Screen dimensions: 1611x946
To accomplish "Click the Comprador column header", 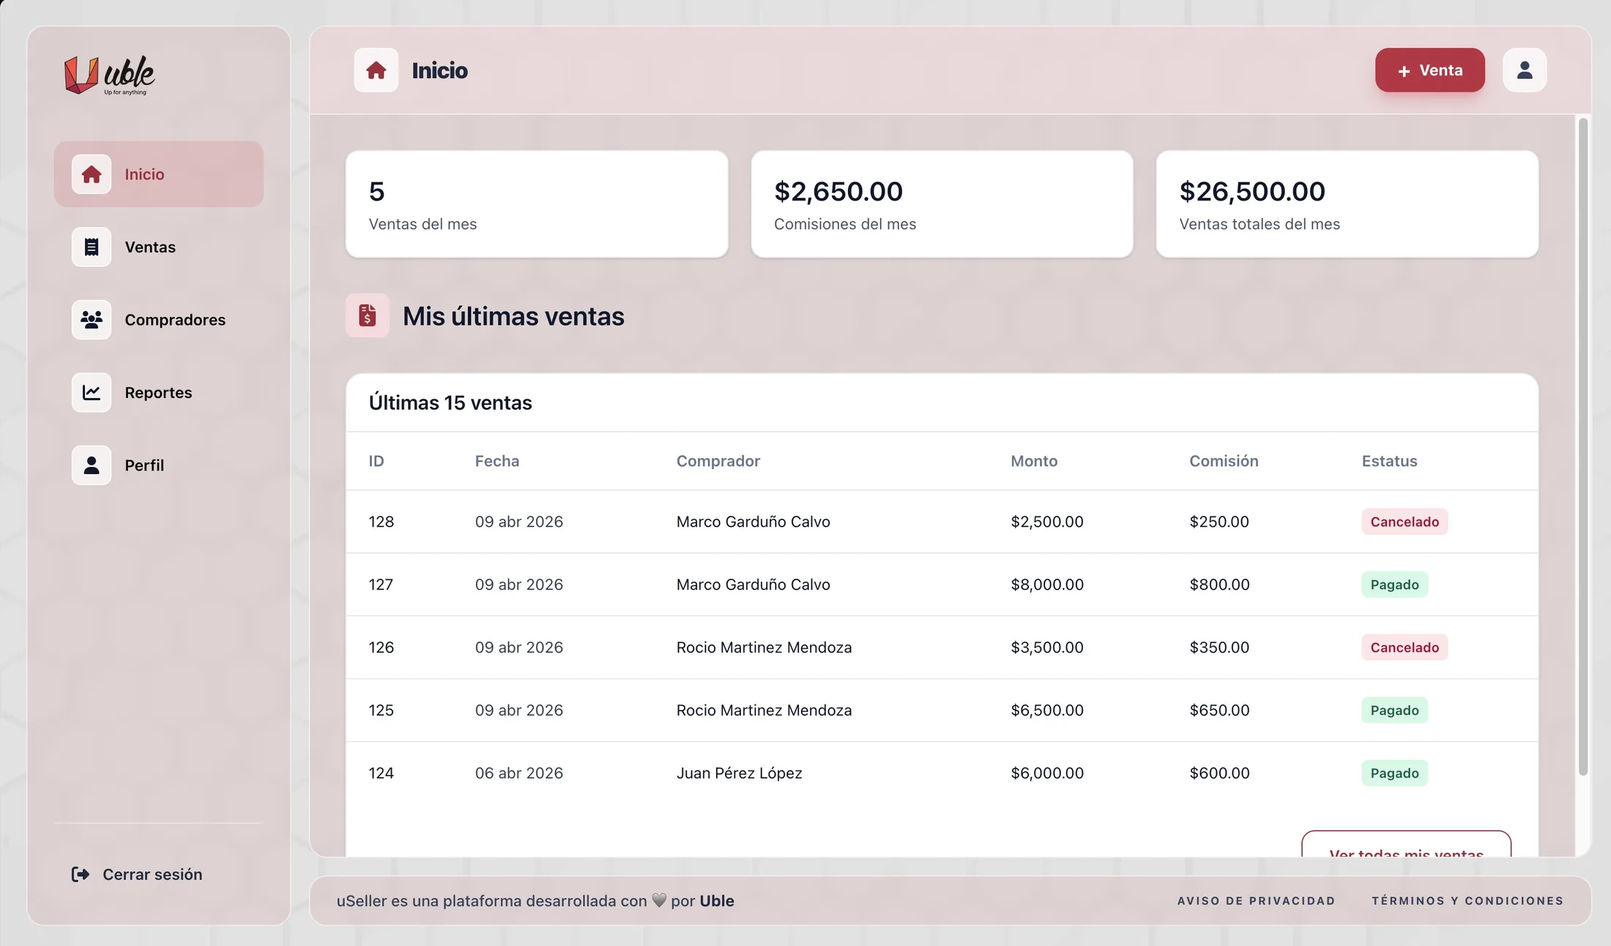I will tap(718, 461).
